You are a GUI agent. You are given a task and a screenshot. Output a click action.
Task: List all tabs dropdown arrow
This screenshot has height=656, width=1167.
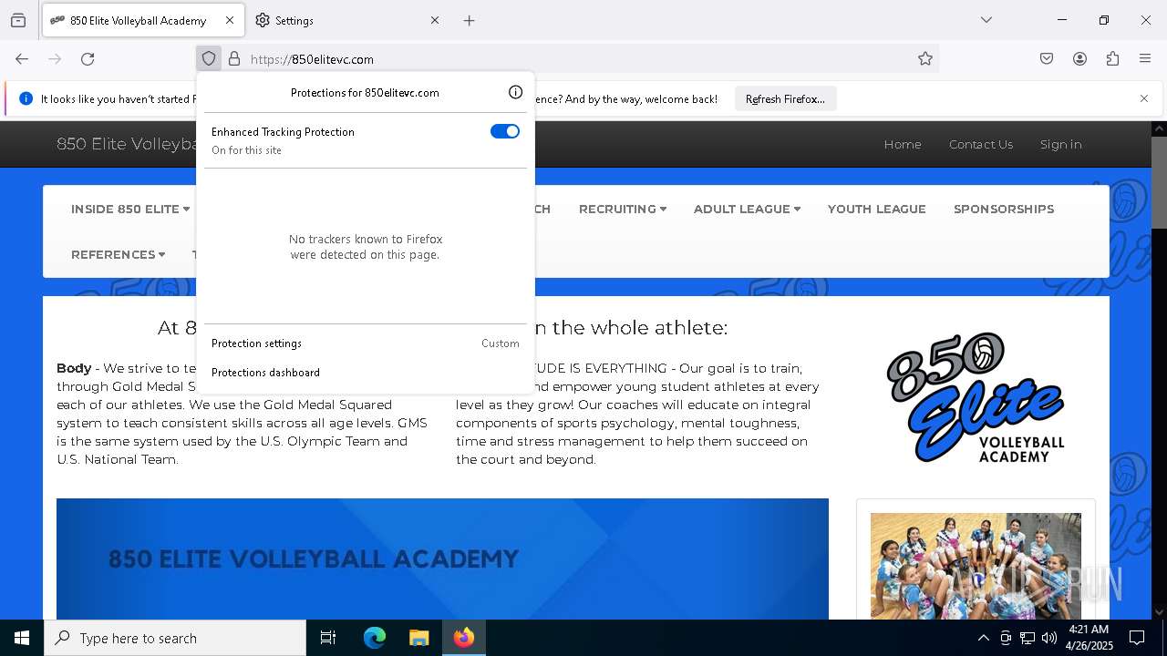(986, 20)
